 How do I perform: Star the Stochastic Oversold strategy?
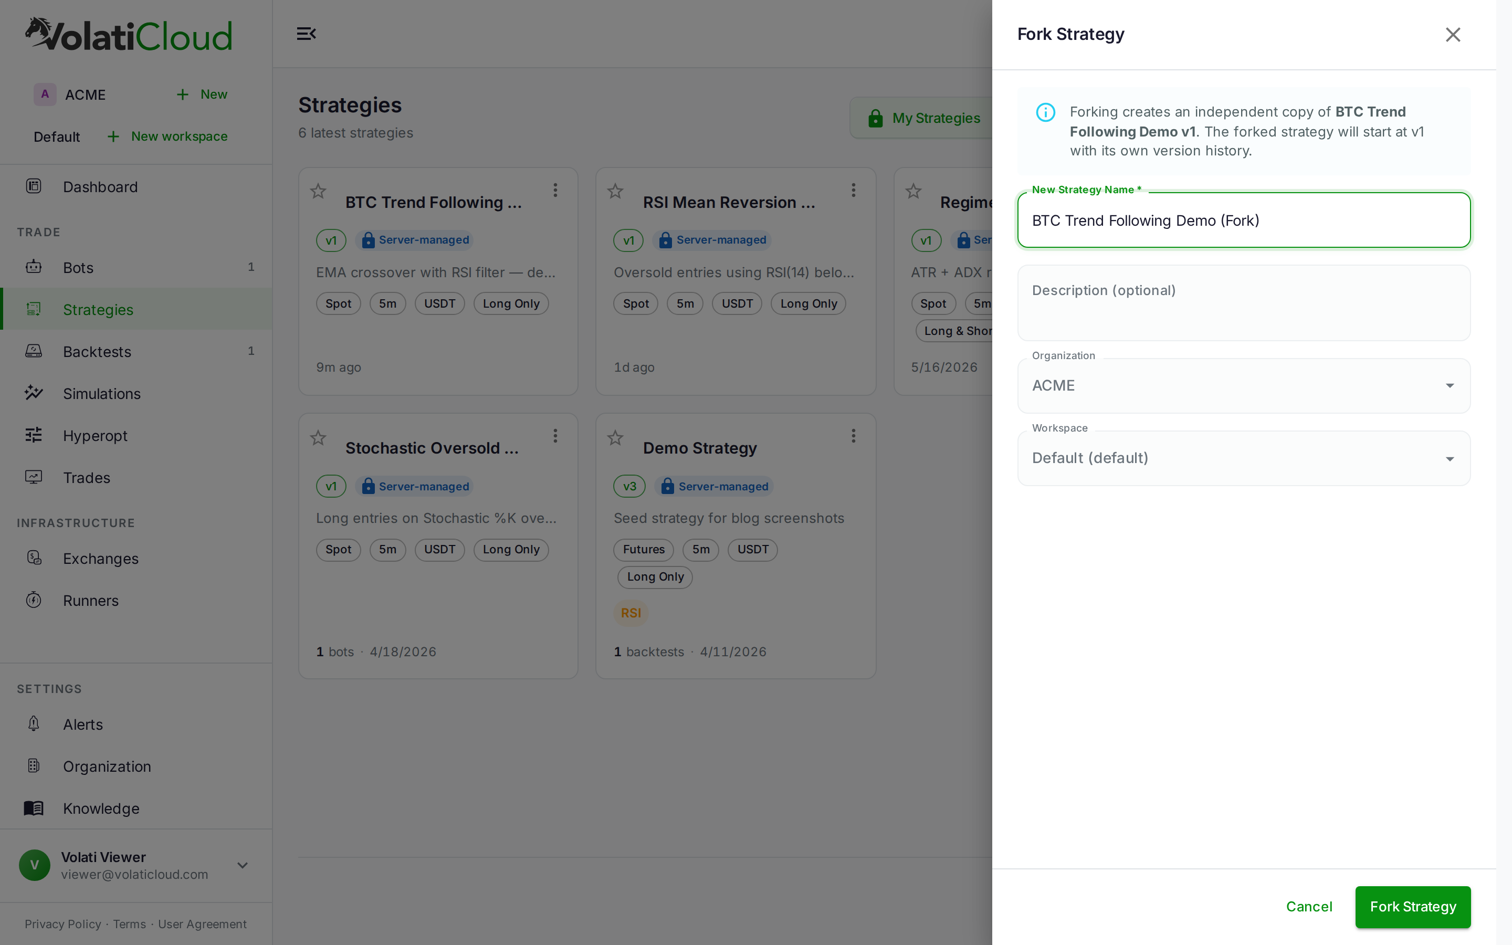318,437
